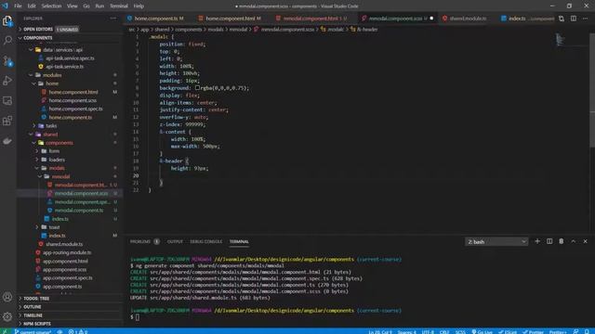Click the Prettier status bar item
The width and height of the screenshot is (595, 334).
(x=533, y=331)
